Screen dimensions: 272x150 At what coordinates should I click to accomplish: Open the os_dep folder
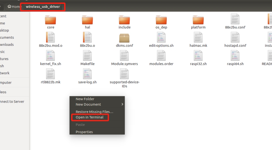pos(161,20)
